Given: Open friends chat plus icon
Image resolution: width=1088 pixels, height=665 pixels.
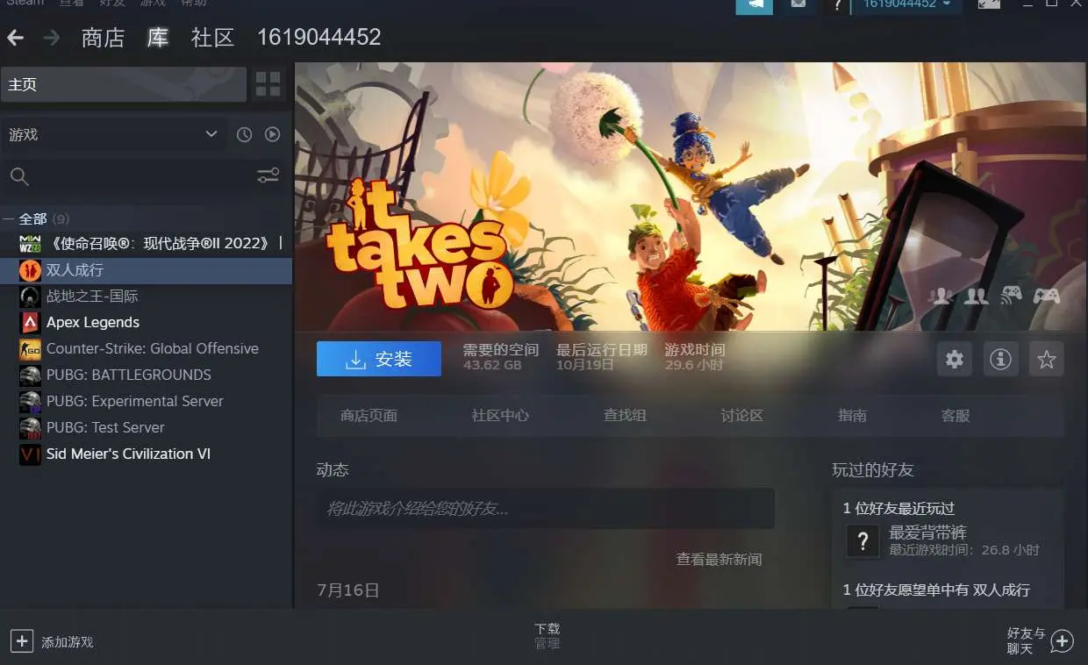Looking at the screenshot, I should [x=1063, y=640].
